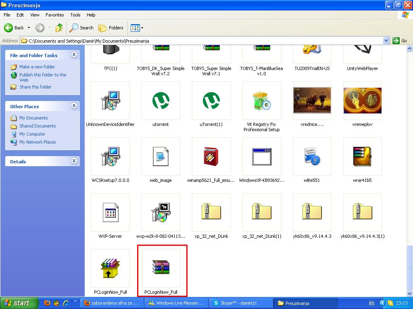Toggle the Folders pane
413x309 pixels.
point(111,28)
